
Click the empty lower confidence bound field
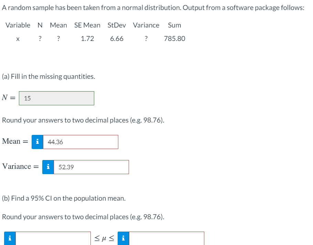tap(53, 238)
